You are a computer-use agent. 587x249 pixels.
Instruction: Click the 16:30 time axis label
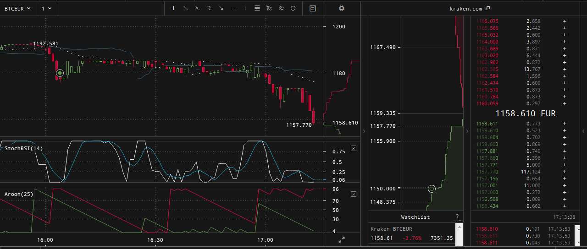tap(155, 240)
